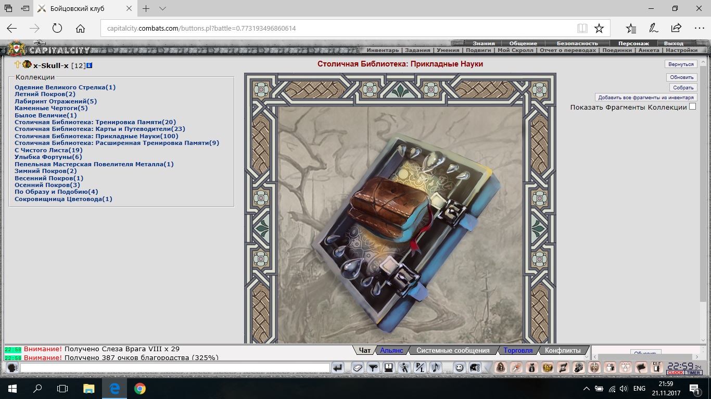Click the chat send arrow button

(x=338, y=368)
